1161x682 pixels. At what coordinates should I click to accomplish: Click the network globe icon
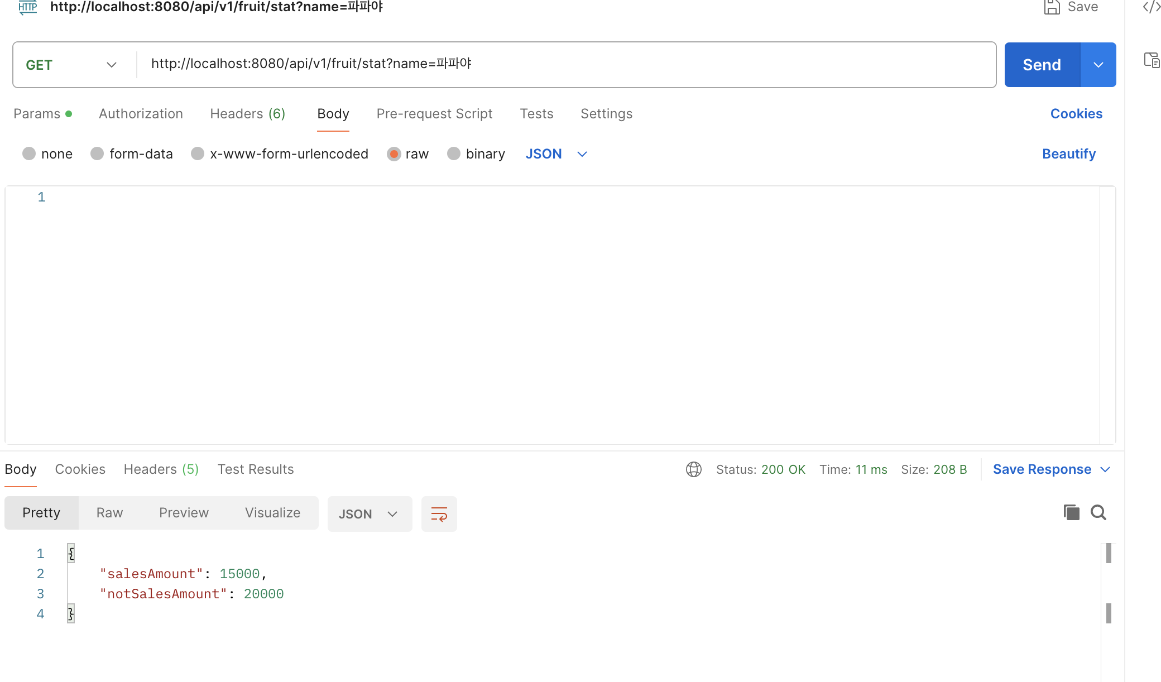pos(693,469)
